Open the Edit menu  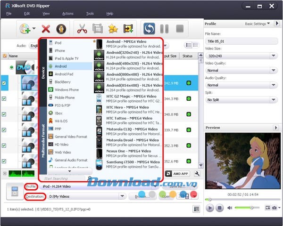[27, 14]
